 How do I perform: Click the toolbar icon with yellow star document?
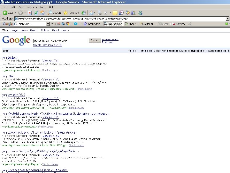(127, 13)
